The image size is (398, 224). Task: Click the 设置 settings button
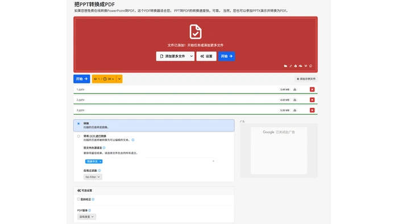tap(206, 56)
